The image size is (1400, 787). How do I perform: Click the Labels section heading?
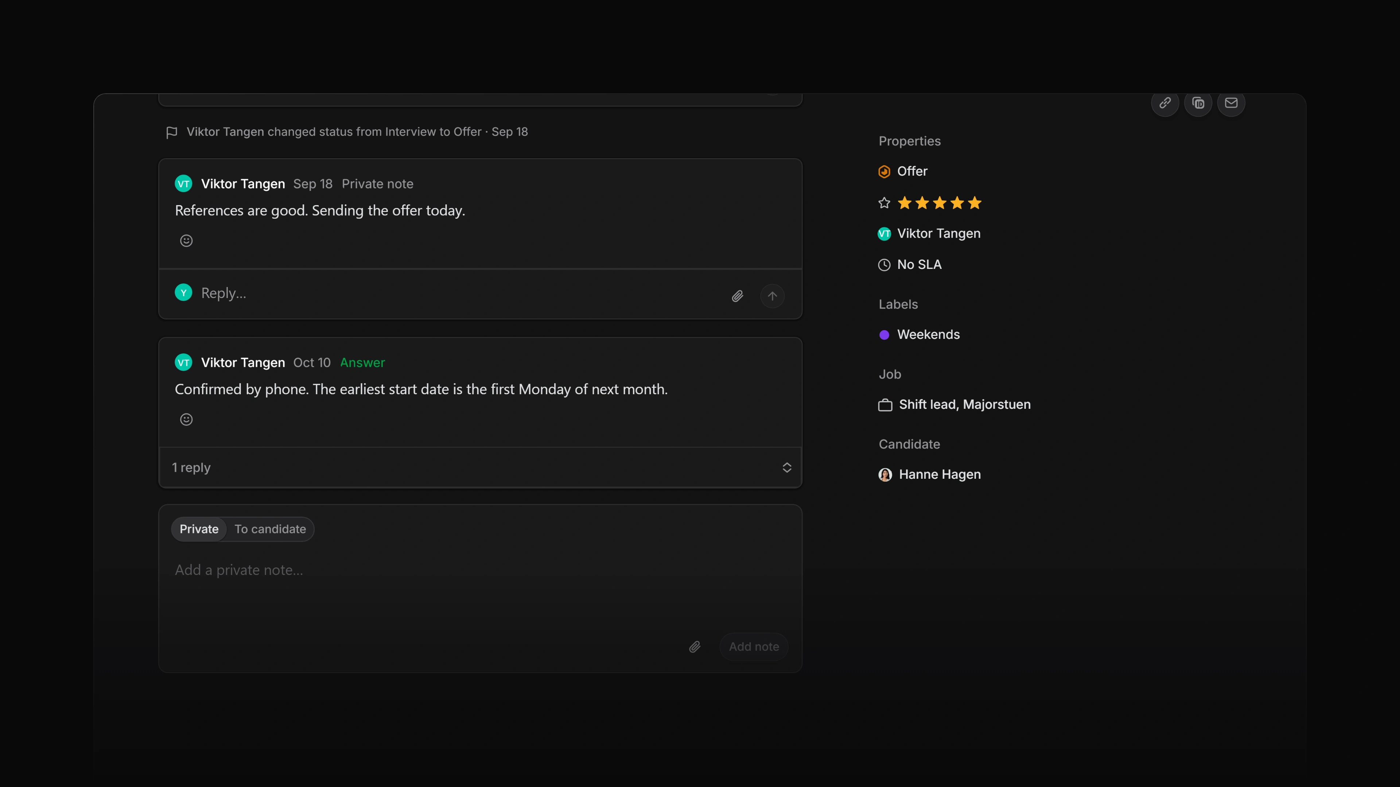(898, 305)
